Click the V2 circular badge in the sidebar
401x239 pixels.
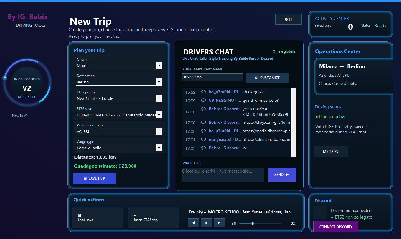tap(27, 83)
